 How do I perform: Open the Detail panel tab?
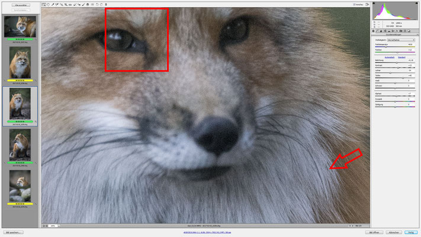coord(381,31)
